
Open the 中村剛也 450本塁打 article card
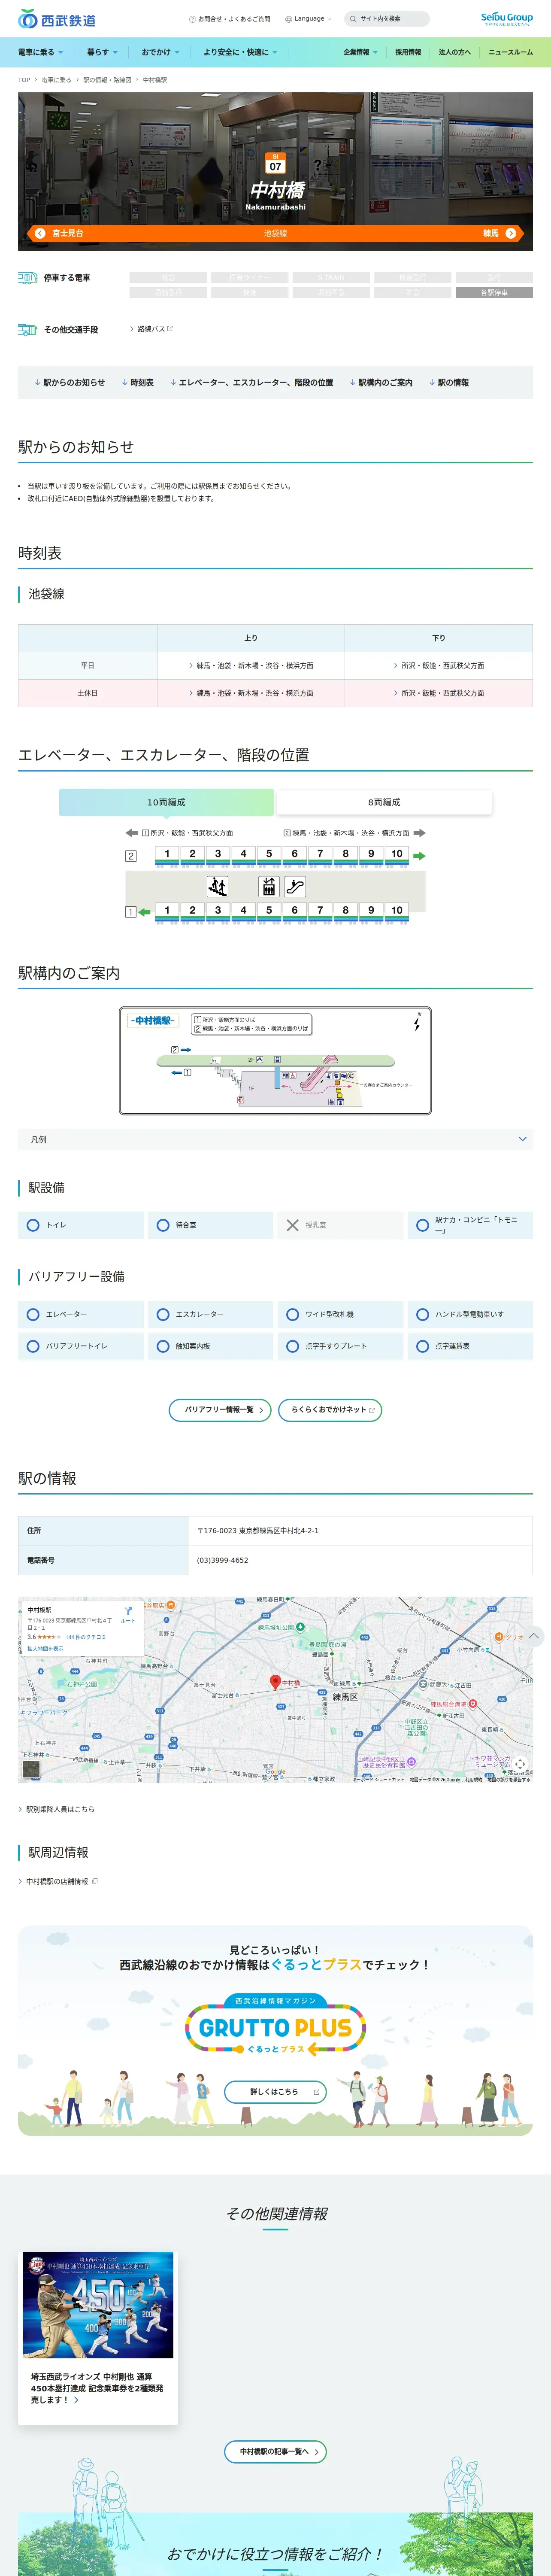98,2338
